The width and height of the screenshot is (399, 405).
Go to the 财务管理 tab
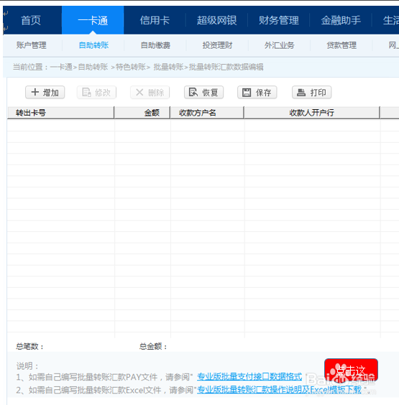coord(279,20)
